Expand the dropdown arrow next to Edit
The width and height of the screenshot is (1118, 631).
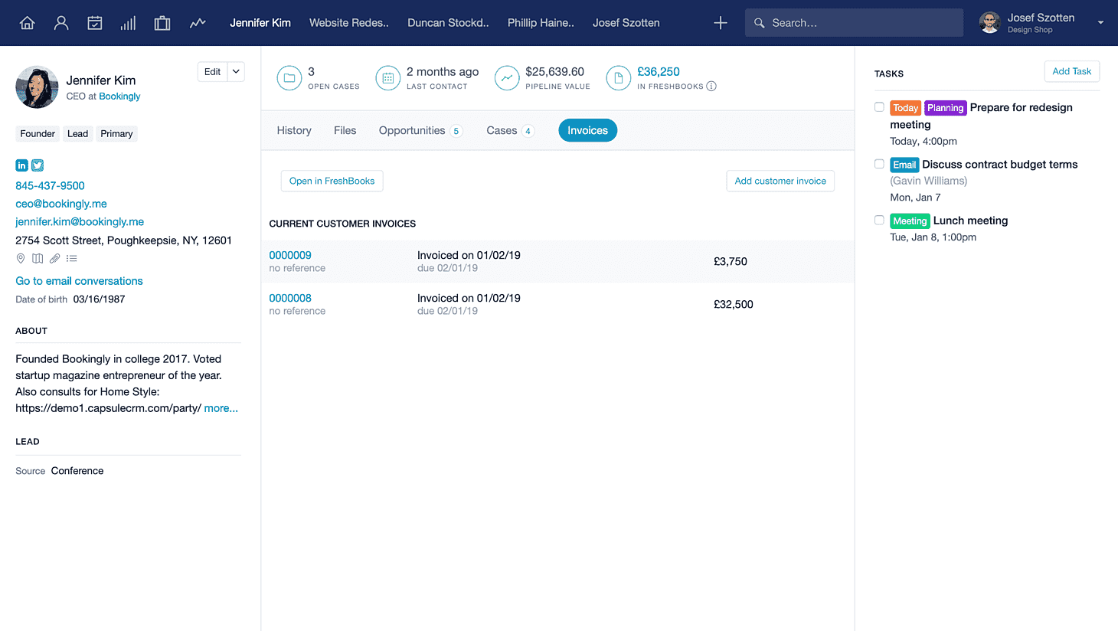[237, 72]
